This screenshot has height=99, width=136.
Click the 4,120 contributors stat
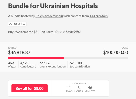[28, 65]
